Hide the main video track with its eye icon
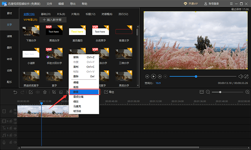This screenshot has height=150, width=251. 15,110
